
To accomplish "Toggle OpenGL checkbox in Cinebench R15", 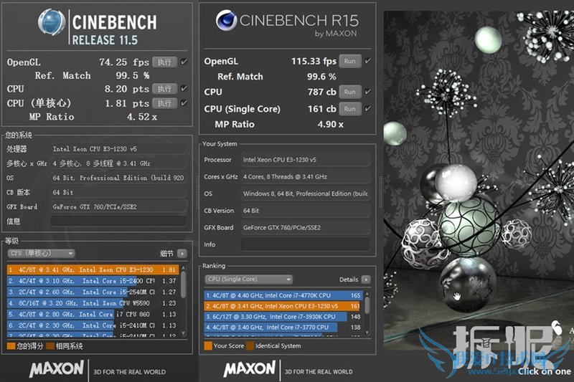I will (x=367, y=61).
